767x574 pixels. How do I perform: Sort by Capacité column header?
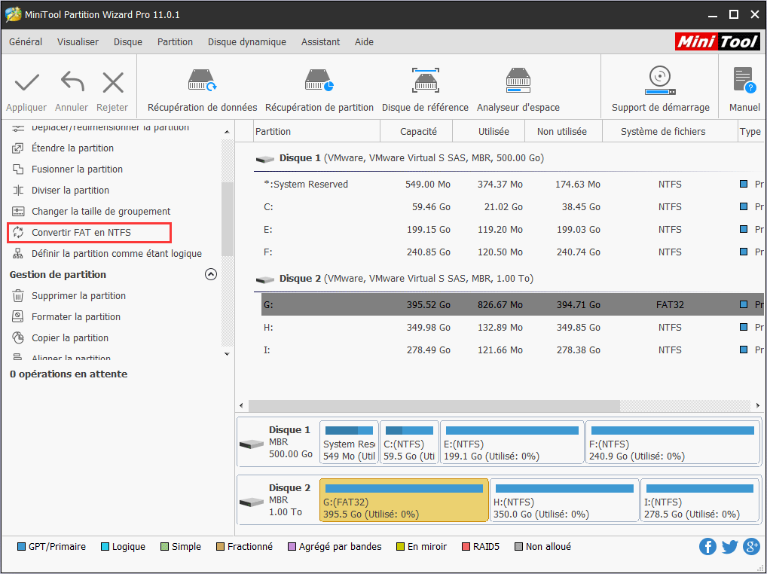click(417, 132)
